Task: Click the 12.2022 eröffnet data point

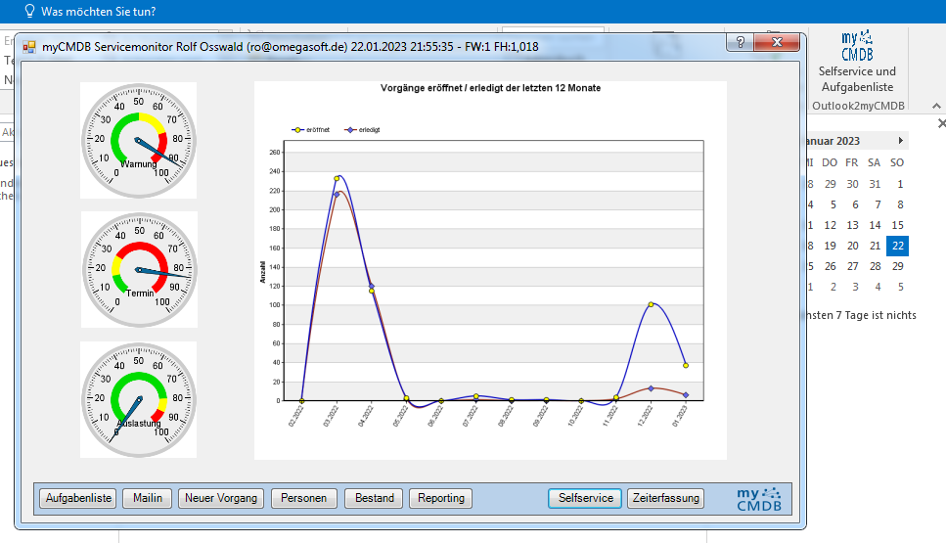Action: tap(651, 304)
